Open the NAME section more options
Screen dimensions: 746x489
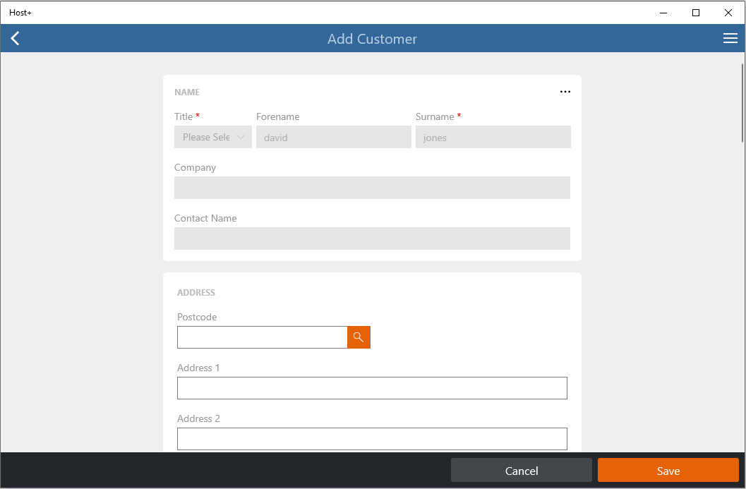point(565,92)
